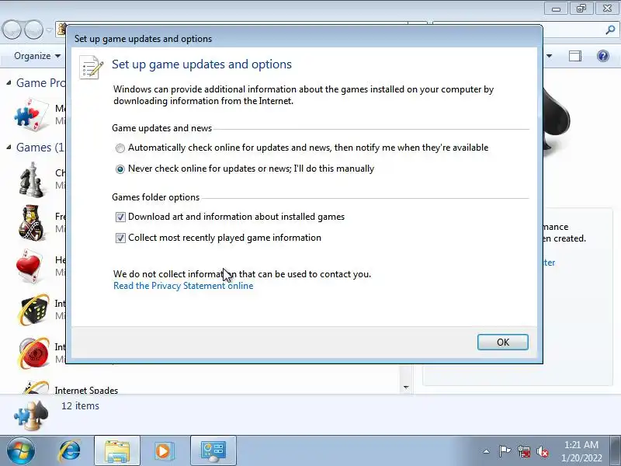Open the Organize menu in Games Explorer
The height and width of the screenshot is (466, 621).
(37, 56)
